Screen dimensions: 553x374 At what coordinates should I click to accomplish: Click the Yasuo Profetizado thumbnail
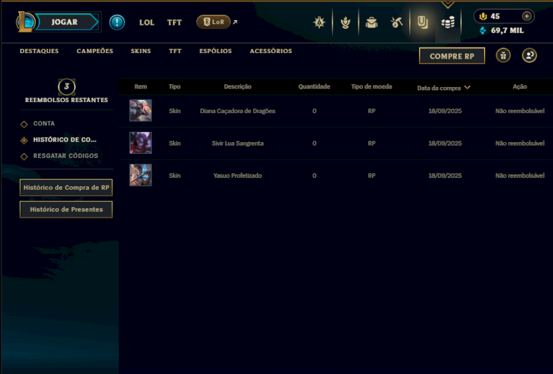point(140,175)
